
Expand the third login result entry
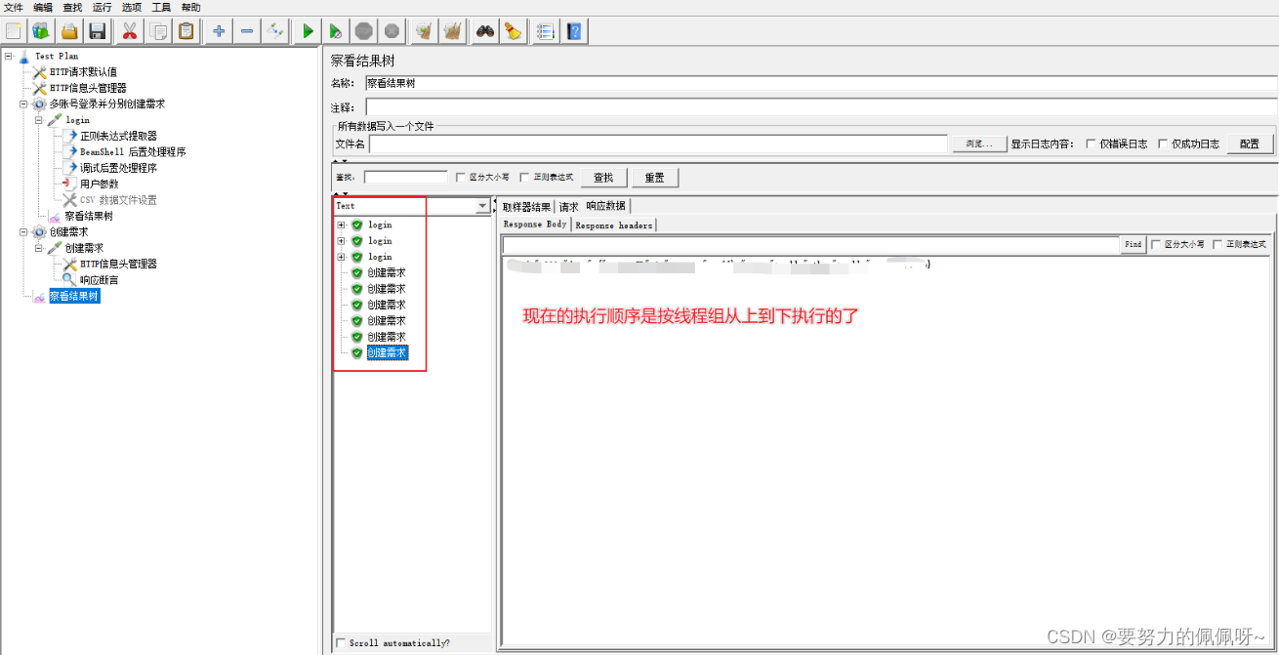341,257
